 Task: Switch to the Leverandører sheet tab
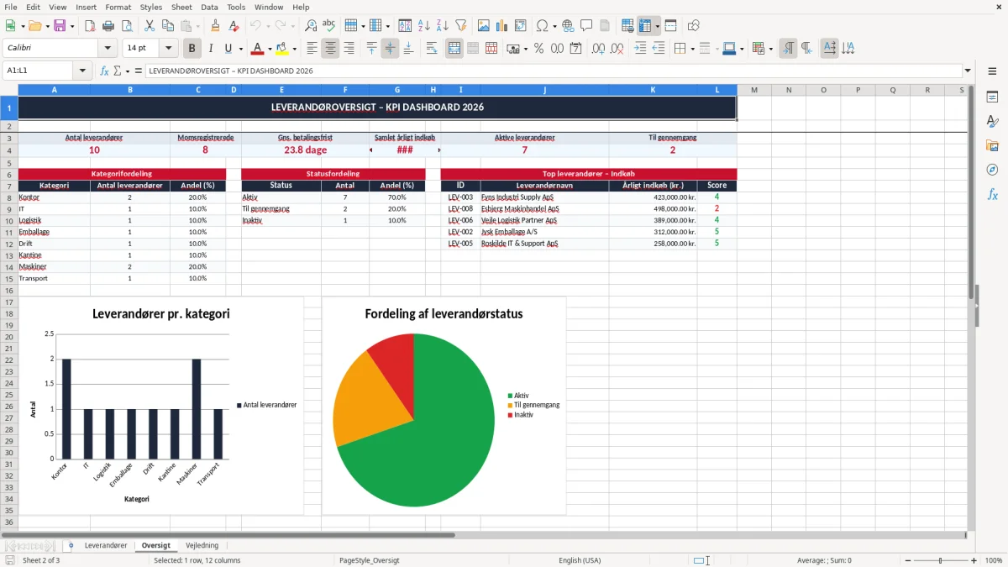click(106, 546)
